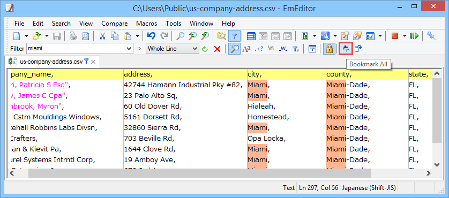The height and width of the screenshot is (198, 449).
Task: Click the Extract All icon beside Bookmark All
Action: [358, 49]
